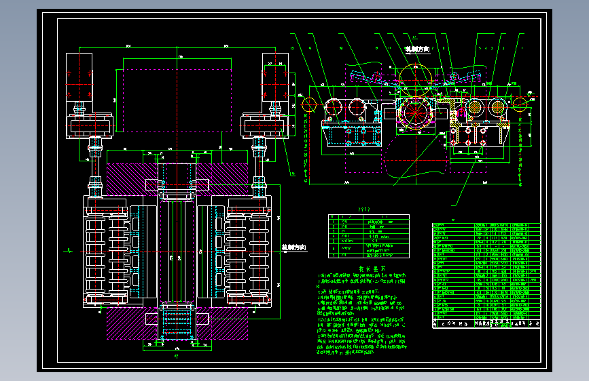Select the dashed magenta rectangle in plan view

pos(177,100)
